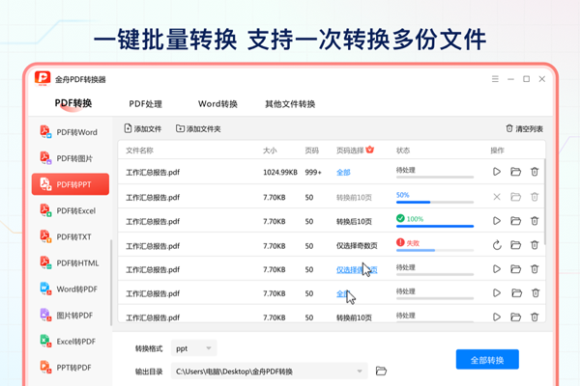Browse output directory with folder icon
Viewport: 580px width, 386px height.
381,371
